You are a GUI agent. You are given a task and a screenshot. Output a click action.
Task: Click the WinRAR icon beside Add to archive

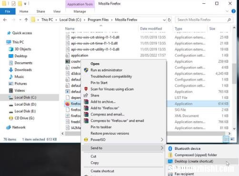click(86, 102)
